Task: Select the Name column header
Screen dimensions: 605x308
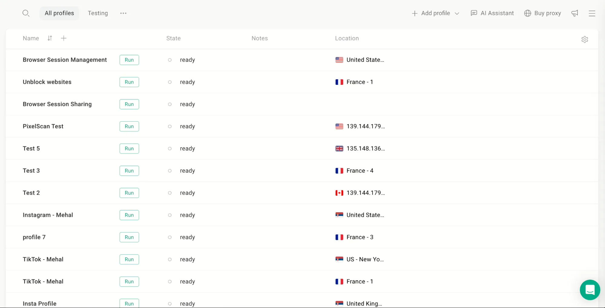Action: [31, 38]
